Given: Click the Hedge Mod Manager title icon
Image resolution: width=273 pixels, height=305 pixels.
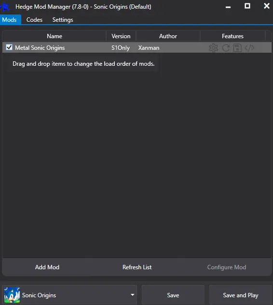Looking at the screenshot, I should 5,7.
